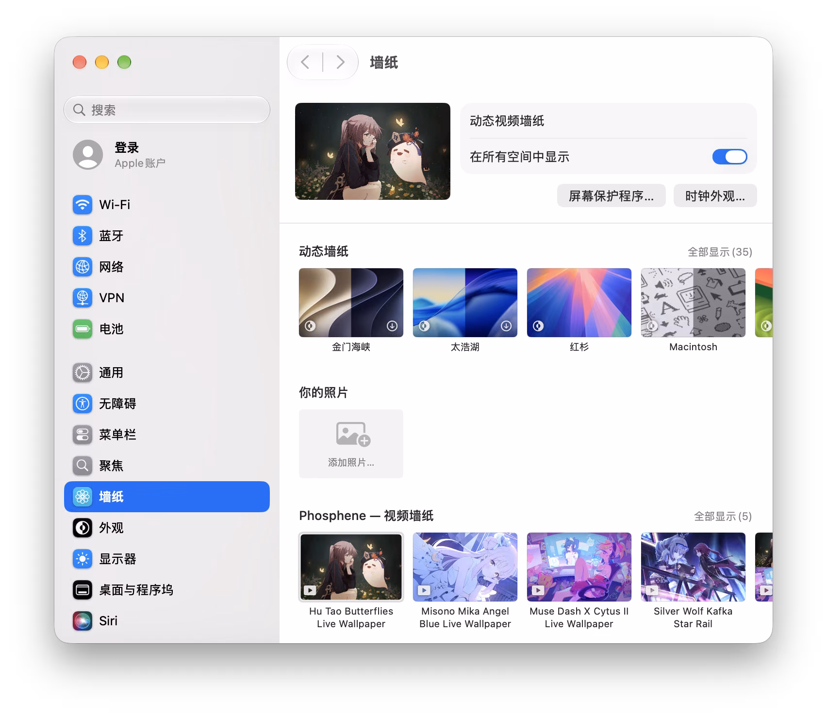Viewport: 827px width, 715px height.
Task: Select Silver Wolf Kafka Star Rail wallpaper
Action: point(693,567)
